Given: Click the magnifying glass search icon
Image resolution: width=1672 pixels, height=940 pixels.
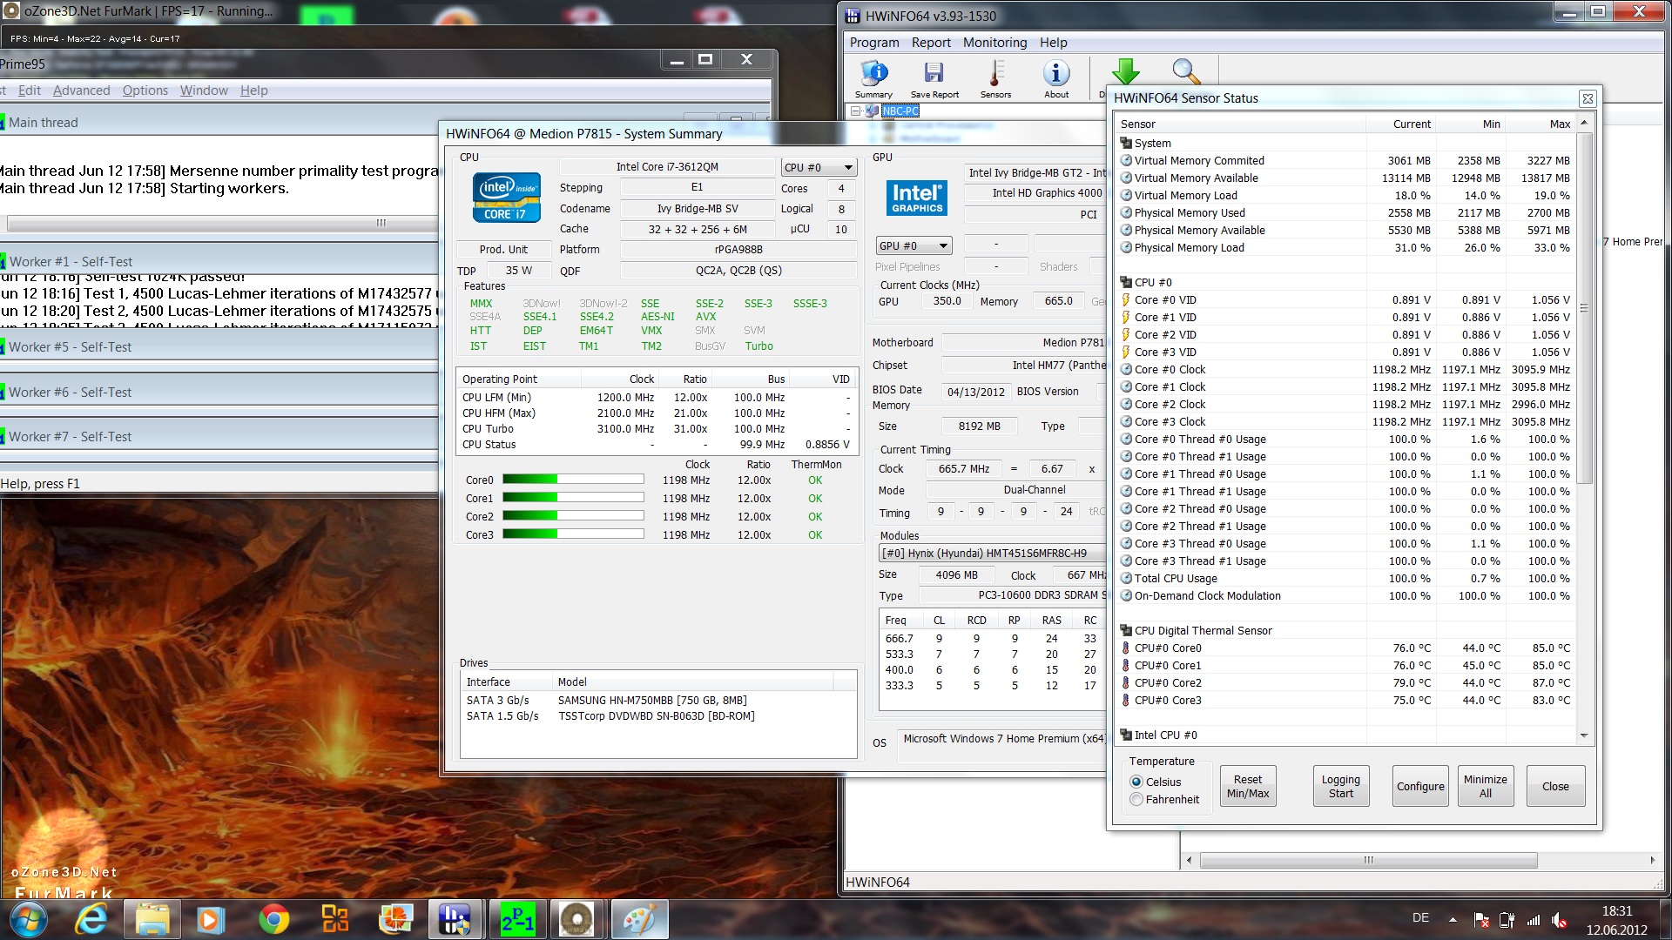Looking at the screenshot, I should click(1185, 72).
